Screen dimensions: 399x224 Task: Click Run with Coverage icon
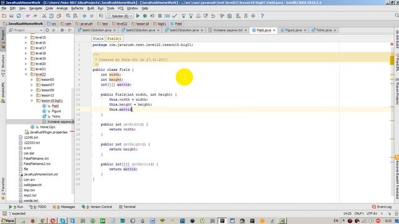tap(152, 16)
